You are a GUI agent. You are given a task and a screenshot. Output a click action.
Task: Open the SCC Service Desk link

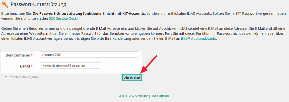63,18
